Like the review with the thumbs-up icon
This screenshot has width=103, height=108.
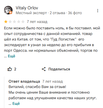pyautogui.click(x=10, y=69)
